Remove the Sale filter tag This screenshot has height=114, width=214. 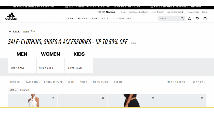[16, 90]
